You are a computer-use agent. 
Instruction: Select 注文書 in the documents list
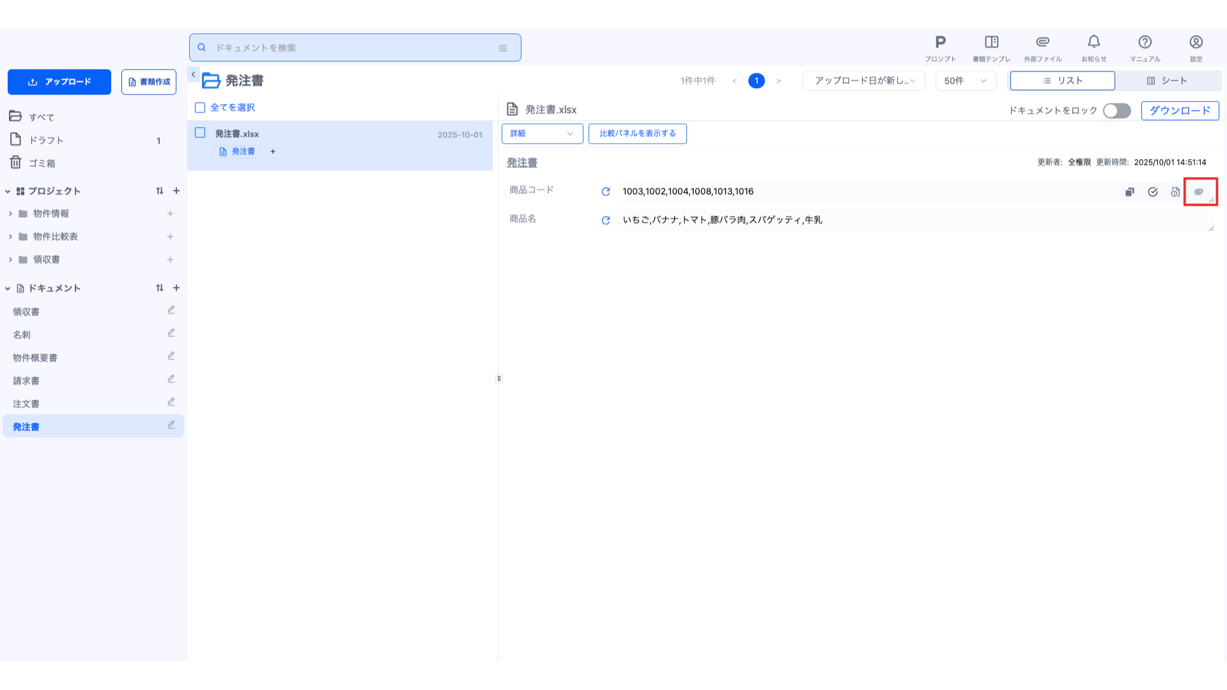tap(26, 404)
